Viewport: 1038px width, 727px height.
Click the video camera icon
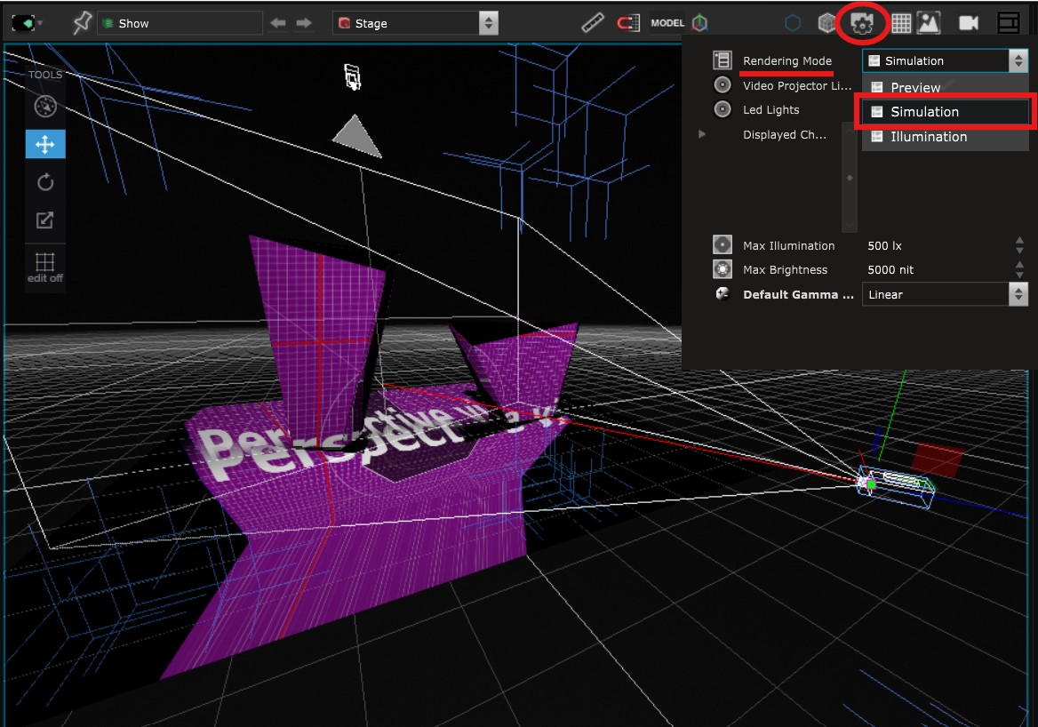[x=968, y=23]
